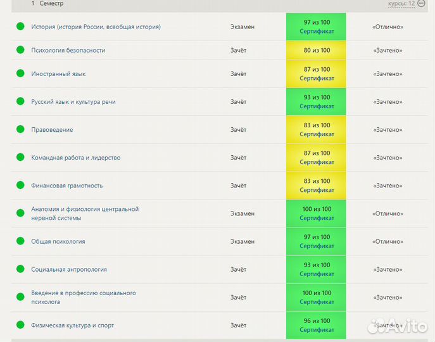435x342 pixels.
Task: Click green status dot beside Психология безопасности
Action: [20, 50]
